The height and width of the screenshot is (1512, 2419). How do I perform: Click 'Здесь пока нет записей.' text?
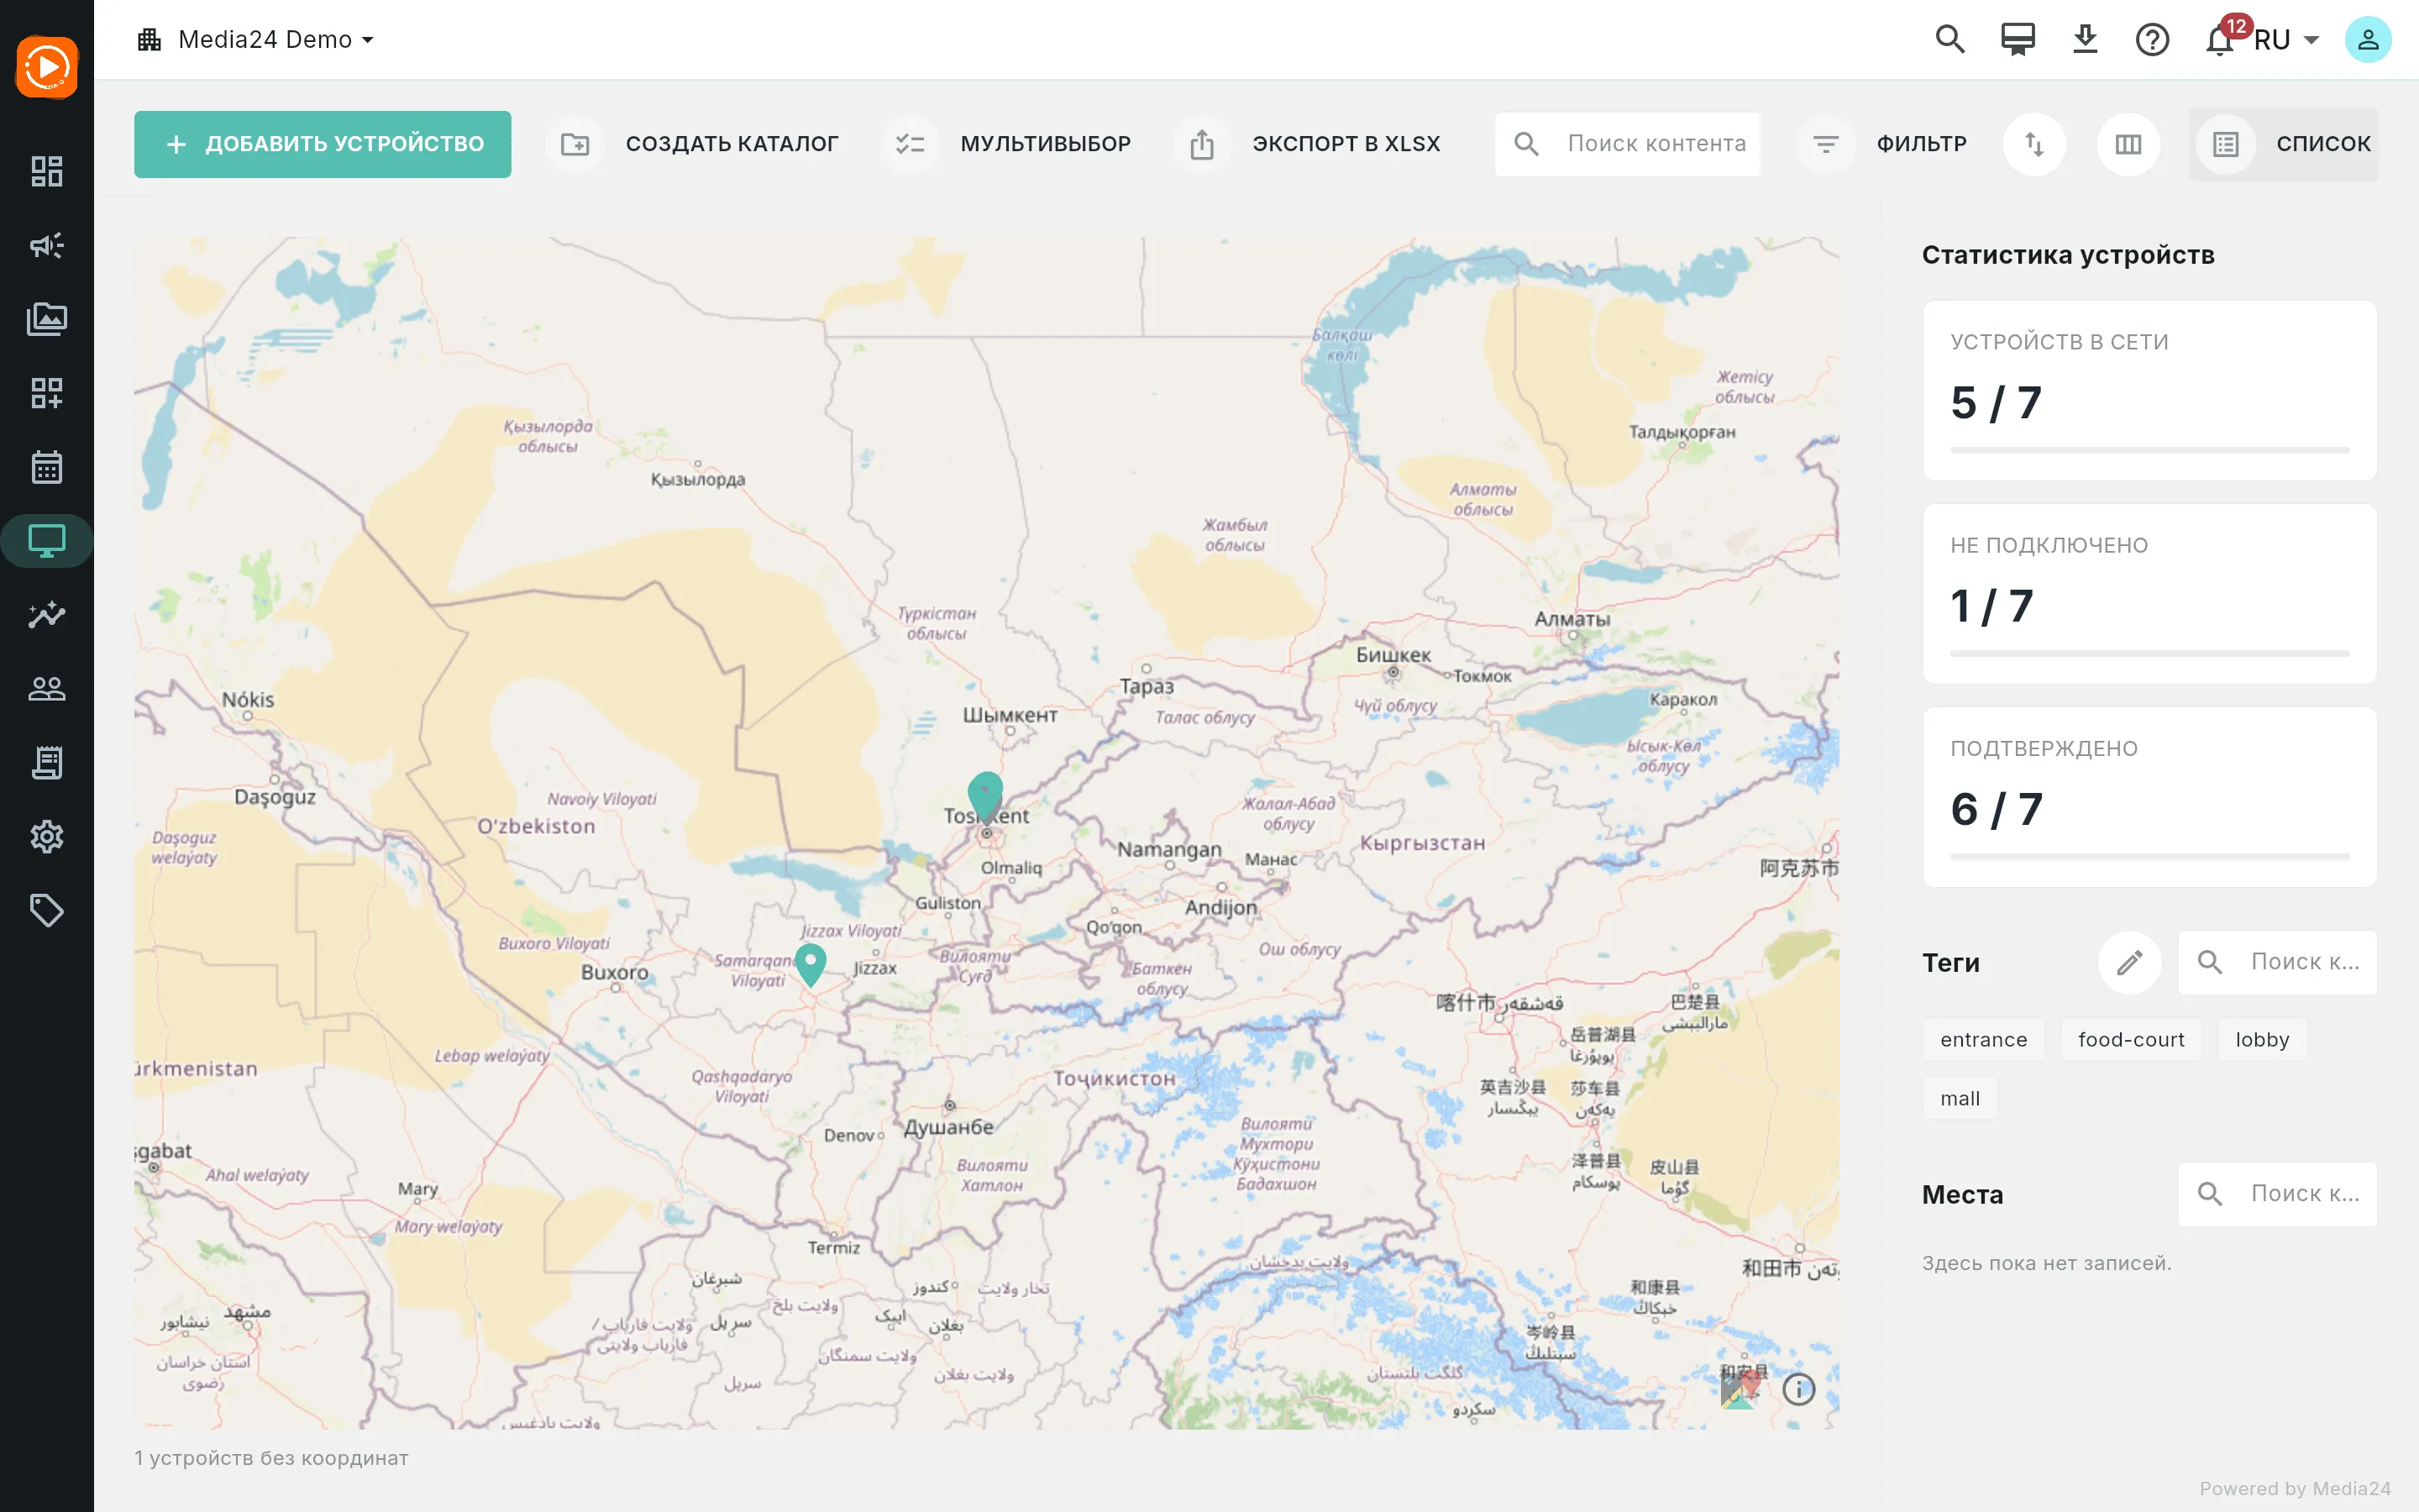(x=2046, y=1263)
